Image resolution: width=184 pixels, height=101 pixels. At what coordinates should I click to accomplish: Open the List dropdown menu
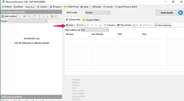(x=80, y=25)
